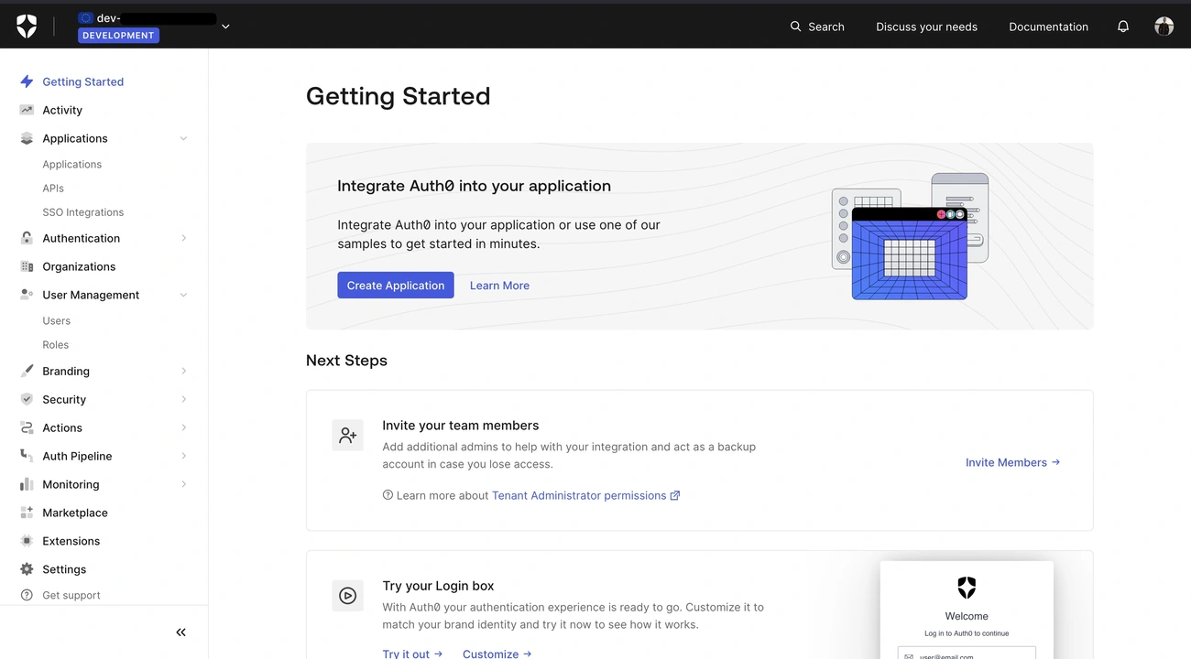Open the Users sub-item

(56, 321)
